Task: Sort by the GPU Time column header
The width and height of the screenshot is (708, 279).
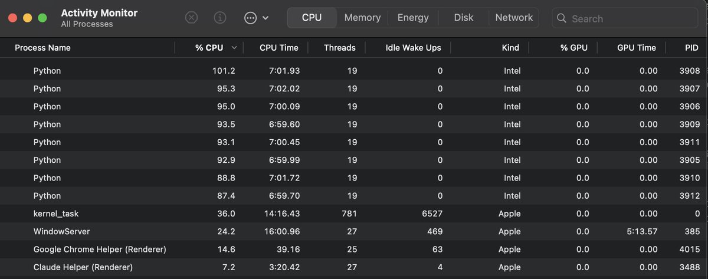Action: coord(637,48)
